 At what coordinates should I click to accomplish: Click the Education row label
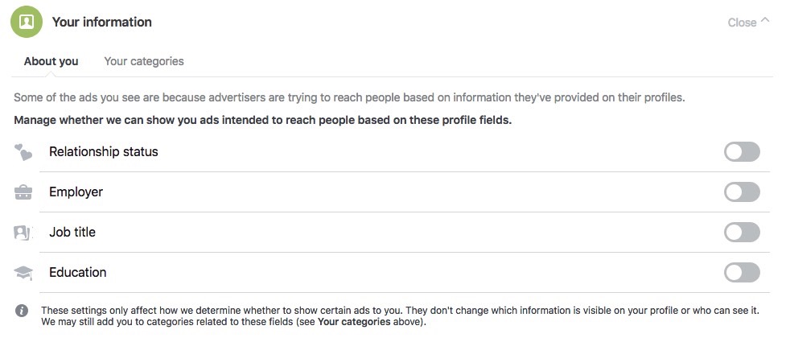pos(78,273)
